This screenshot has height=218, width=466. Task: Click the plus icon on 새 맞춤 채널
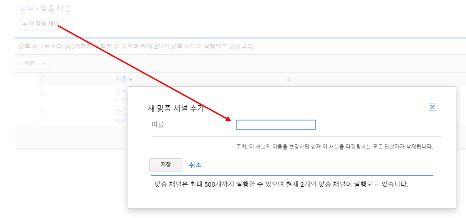click(x=25, y=24)
